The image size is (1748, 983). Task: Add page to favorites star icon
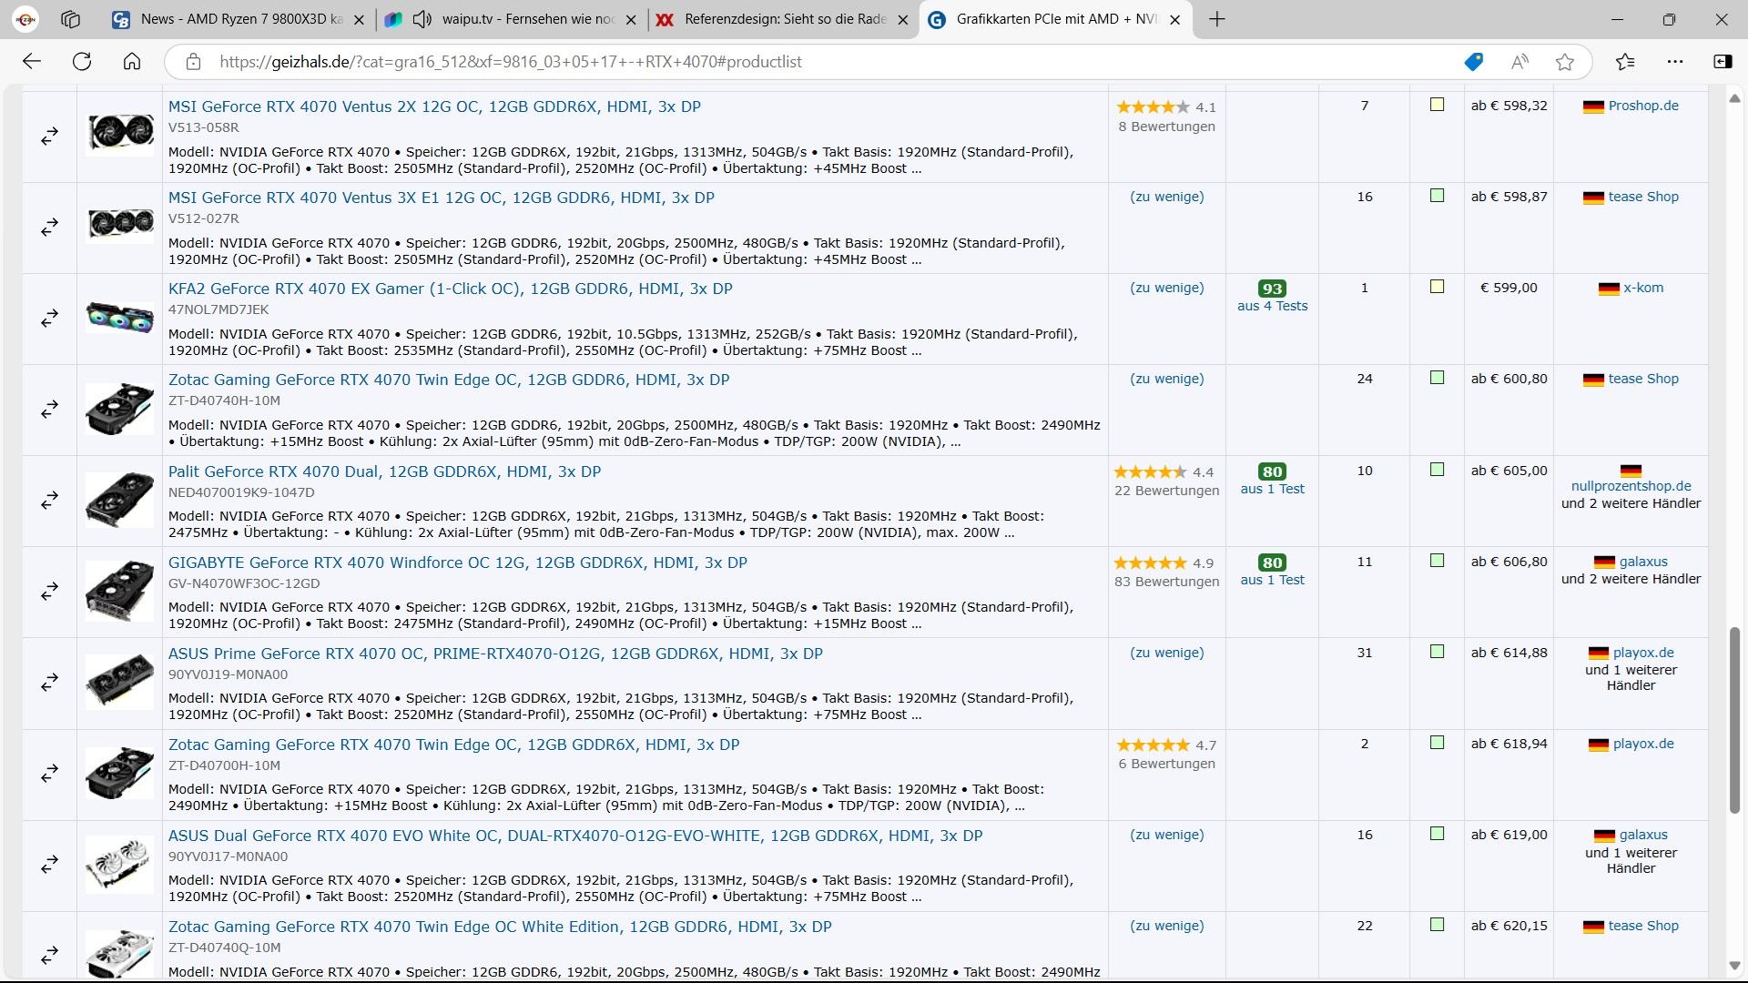point(1565,62)
